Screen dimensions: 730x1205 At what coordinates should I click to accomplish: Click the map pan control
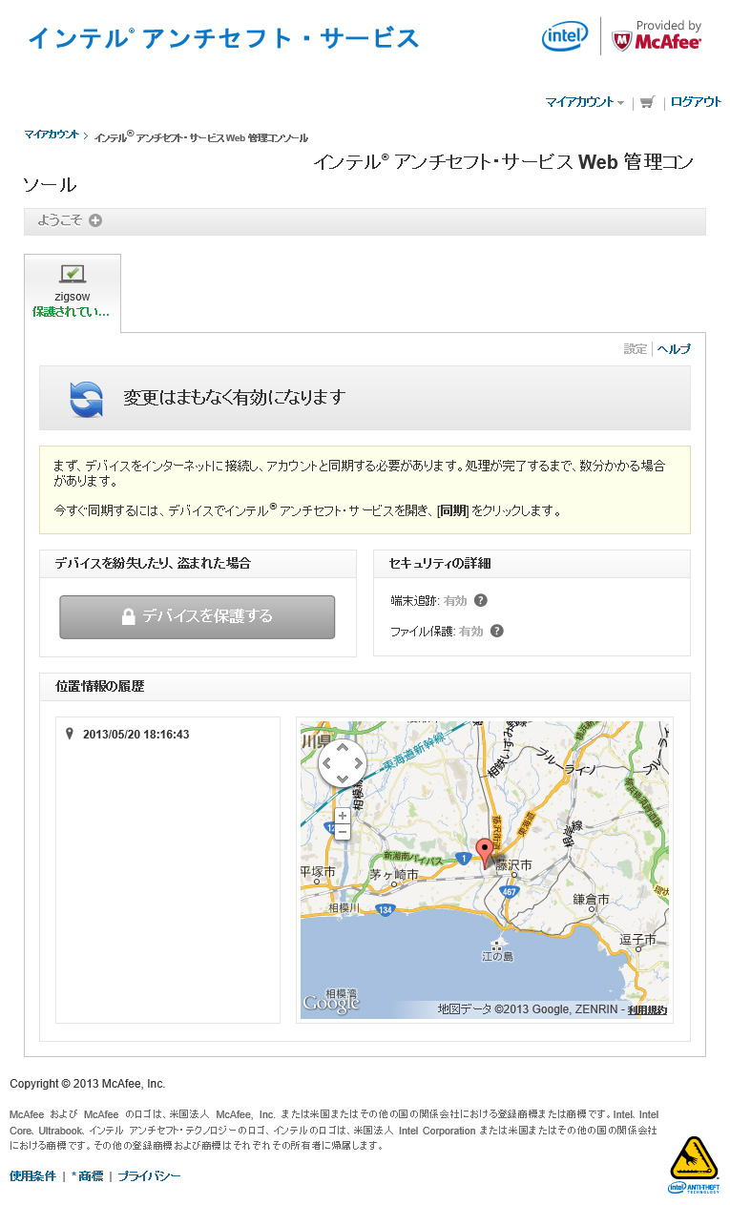pos(342,763)
